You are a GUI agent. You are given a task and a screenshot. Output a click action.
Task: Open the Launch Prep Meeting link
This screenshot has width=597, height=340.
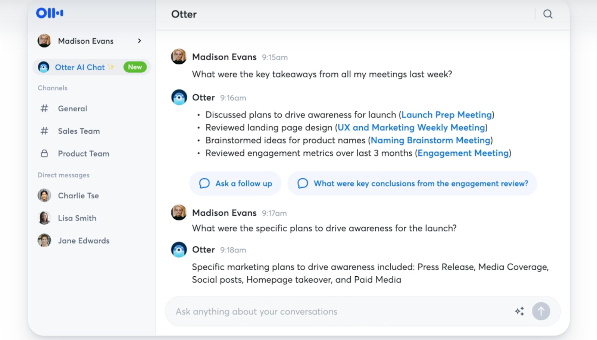[x=447, y=115]
